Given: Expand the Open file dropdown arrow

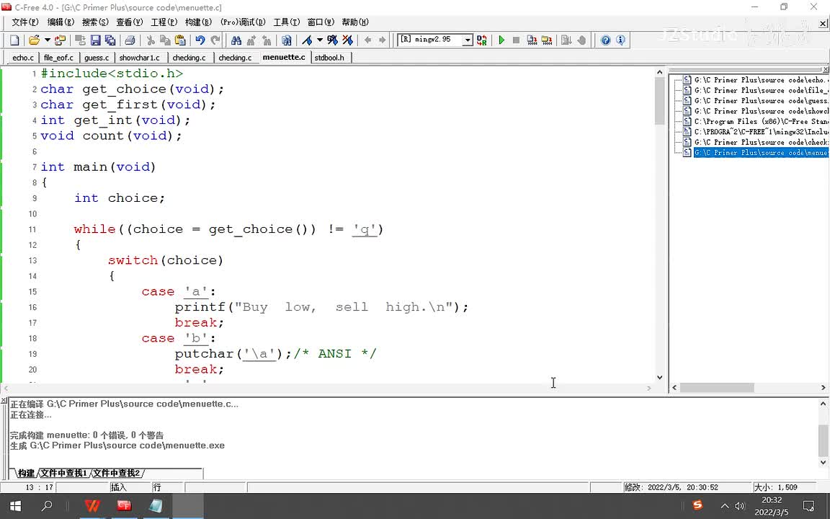Looking at the screenshot, I should click(x=47, y=40).
